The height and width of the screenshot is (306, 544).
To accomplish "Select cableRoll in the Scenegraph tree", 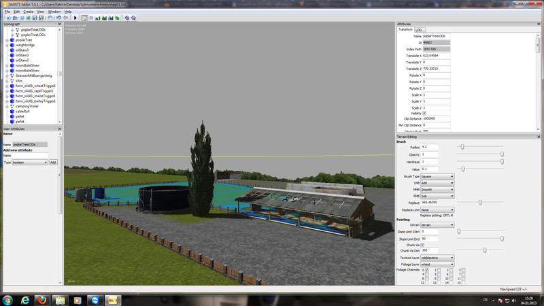I will 22,112.
